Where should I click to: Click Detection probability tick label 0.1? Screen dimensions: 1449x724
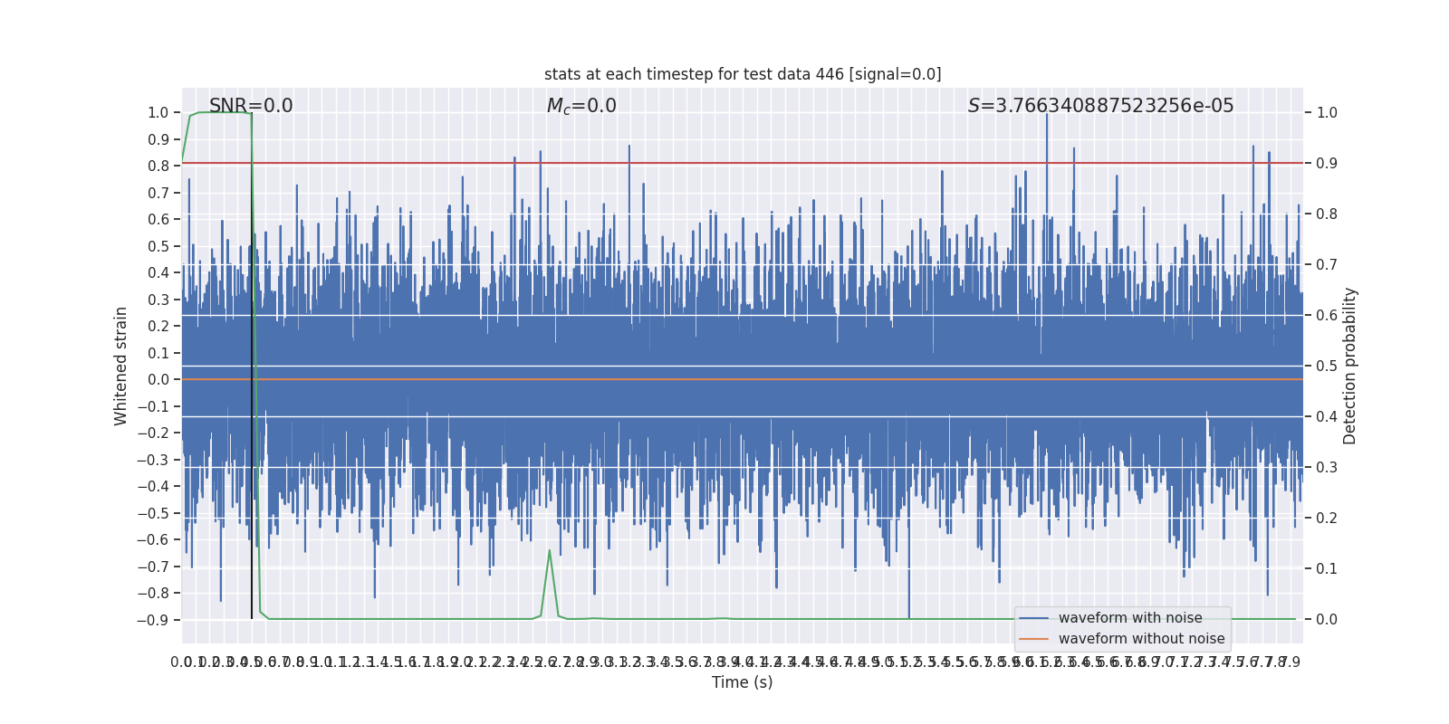(x=1327, y=569)
